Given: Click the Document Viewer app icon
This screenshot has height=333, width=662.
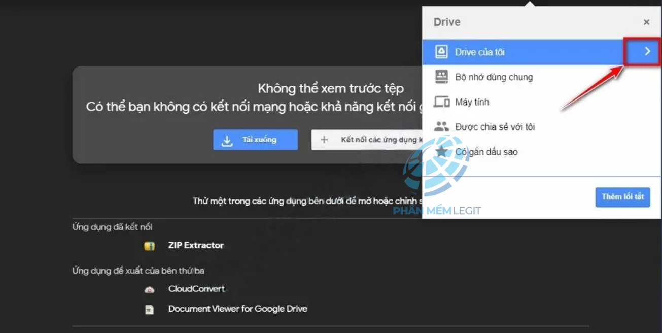Looking at the screenshot, I should click(x=149, y=309).
